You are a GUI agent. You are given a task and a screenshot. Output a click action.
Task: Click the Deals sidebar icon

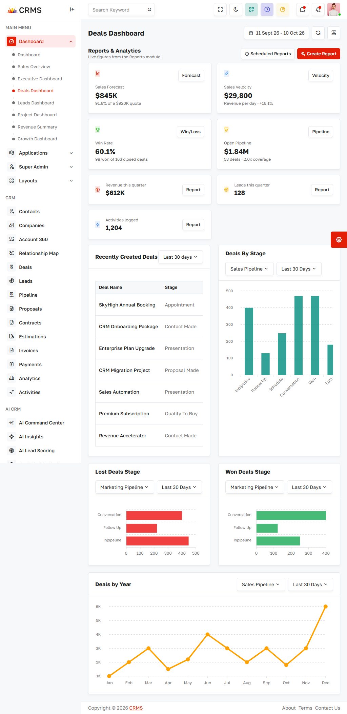click(x=12, y=267)
